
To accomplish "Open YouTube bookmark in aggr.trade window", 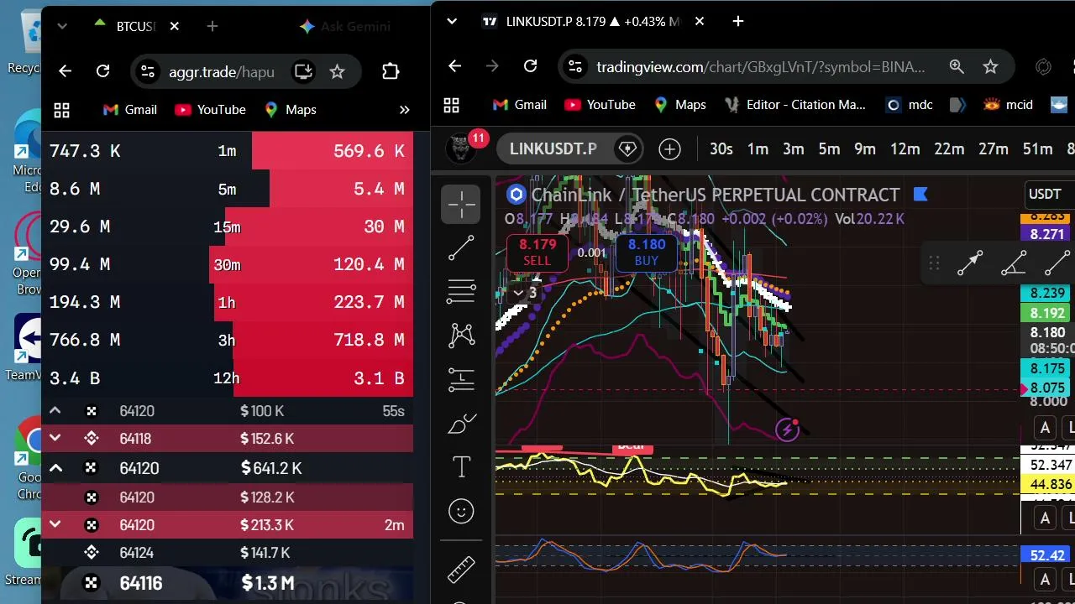I will (210, 110).
